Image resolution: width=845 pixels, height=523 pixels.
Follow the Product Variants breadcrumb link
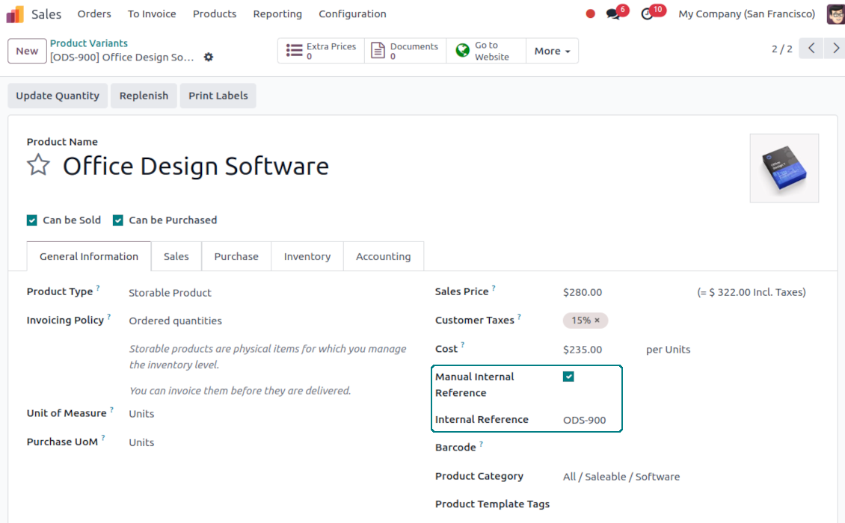pyautogui.click(x=88, y=43)
